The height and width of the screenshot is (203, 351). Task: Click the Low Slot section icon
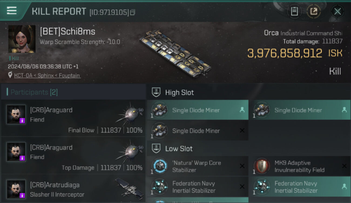tap(157, 148)
